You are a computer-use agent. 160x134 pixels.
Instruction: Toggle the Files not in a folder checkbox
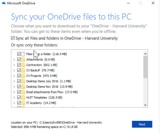tap(19, 54)
